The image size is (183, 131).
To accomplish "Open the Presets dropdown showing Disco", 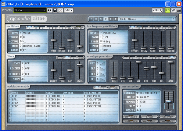I will click(x=30, y=10).
